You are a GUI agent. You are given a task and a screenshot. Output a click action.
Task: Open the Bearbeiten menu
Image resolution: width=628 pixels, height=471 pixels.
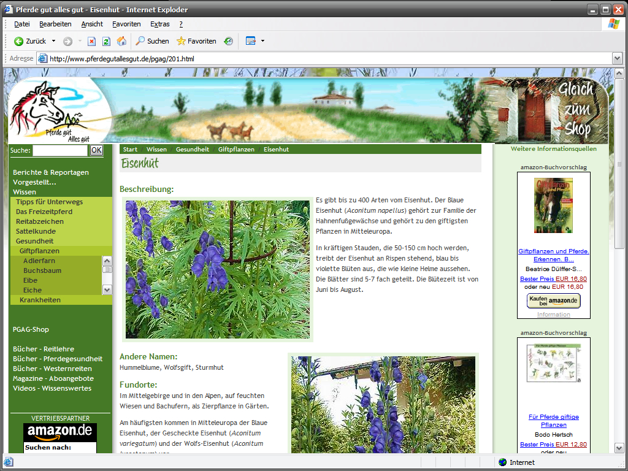(55, 24)
